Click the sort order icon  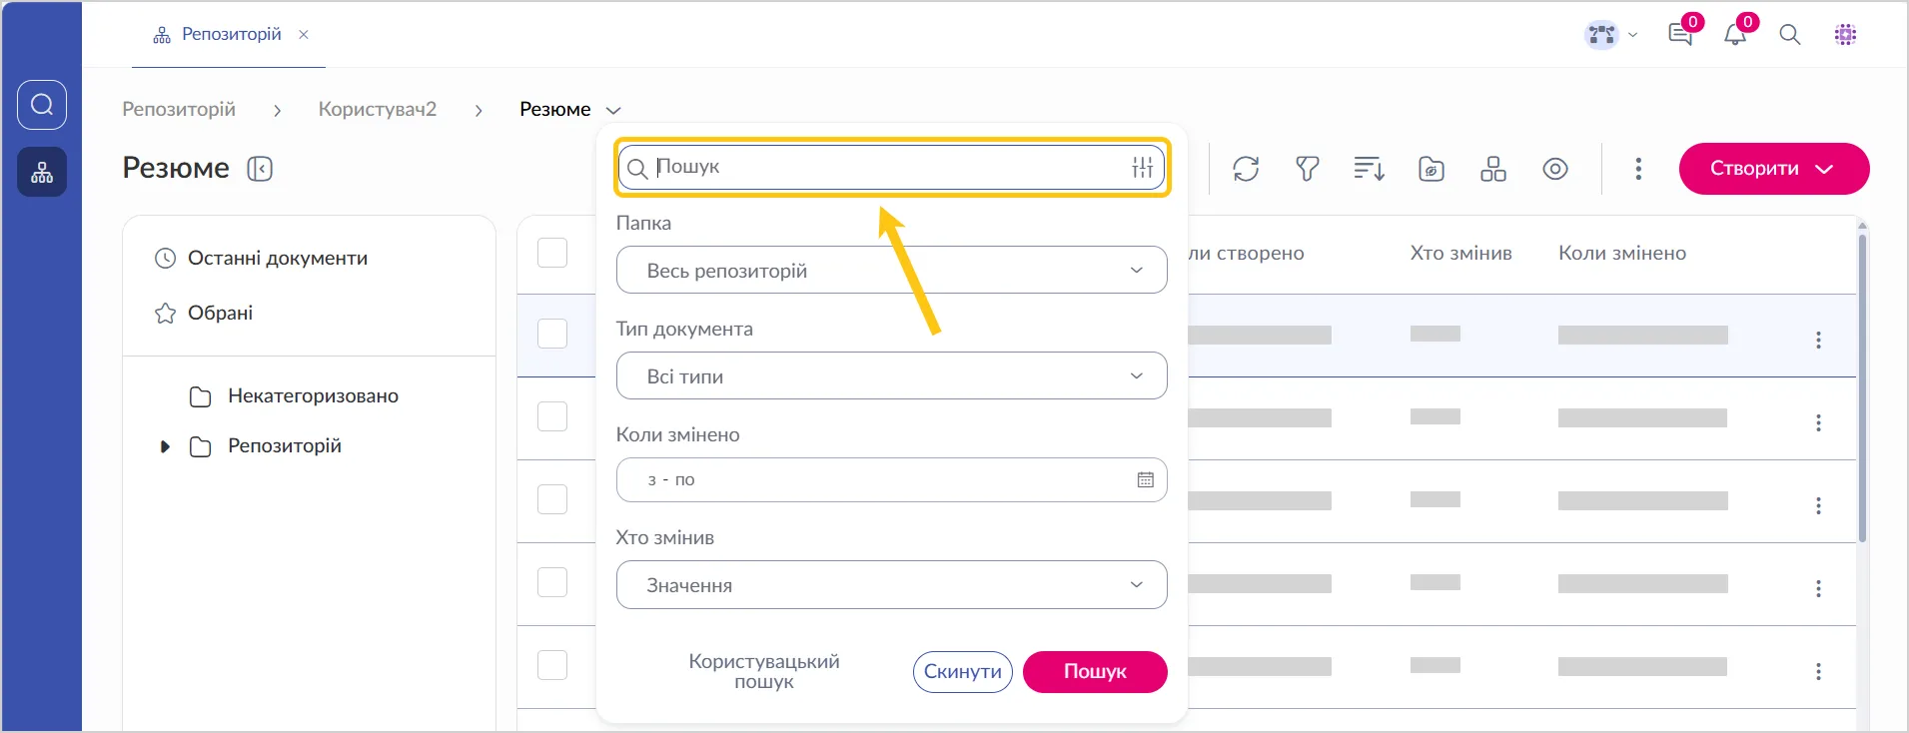tap(1369, 169)
